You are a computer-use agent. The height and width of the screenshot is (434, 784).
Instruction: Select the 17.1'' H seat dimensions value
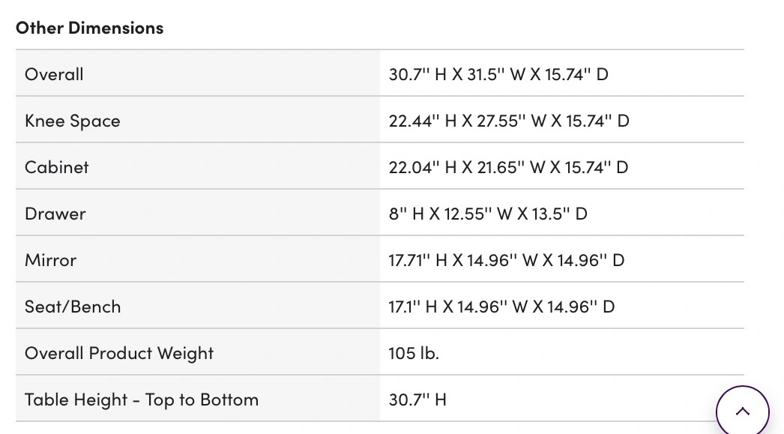[x=501, y=307]
